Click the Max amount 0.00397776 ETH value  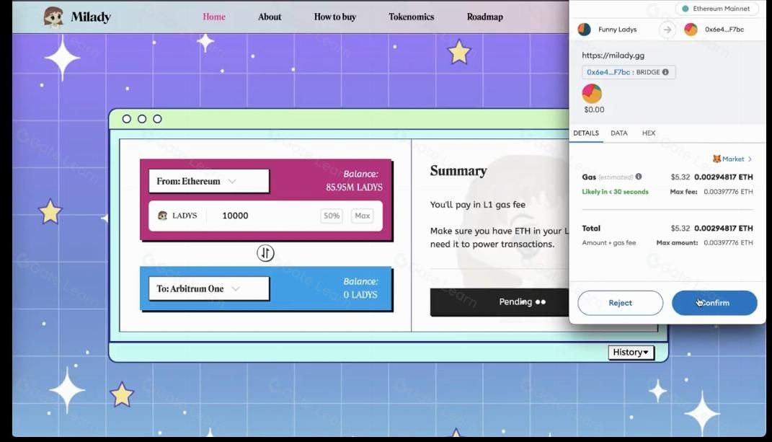tap(728, 242)
